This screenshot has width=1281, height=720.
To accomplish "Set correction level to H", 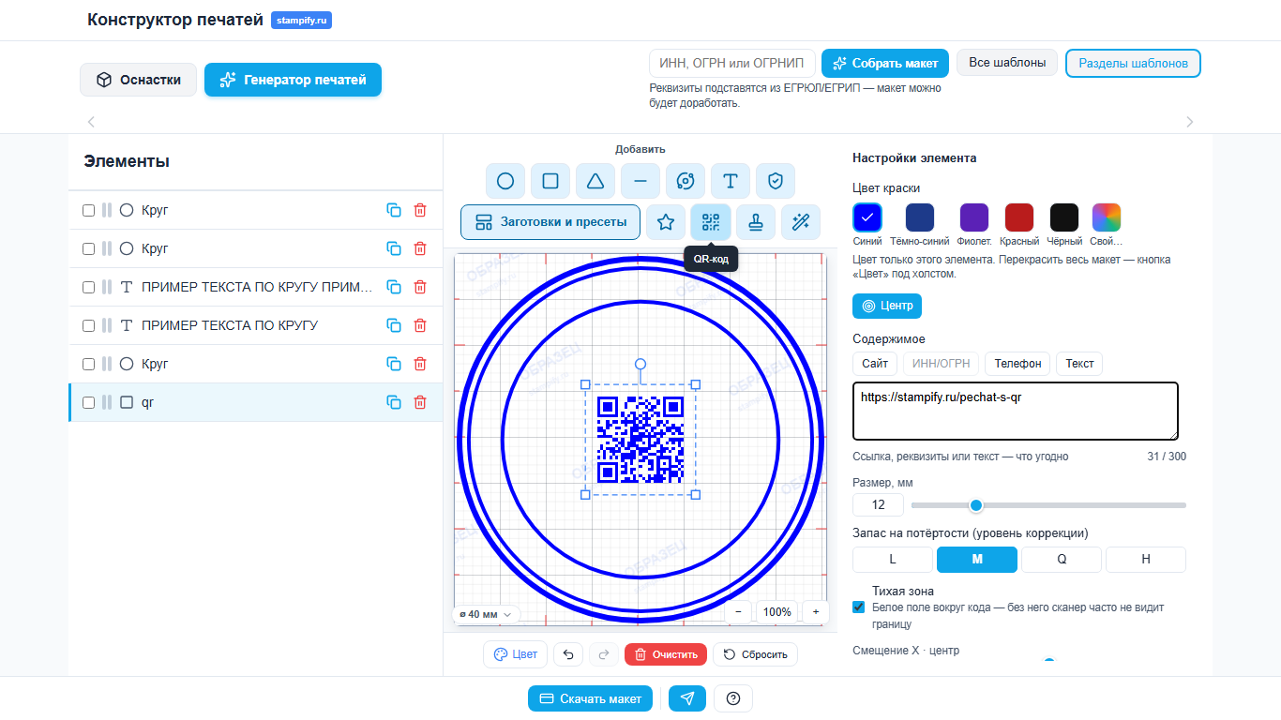I will click(x=1146, y=560).
